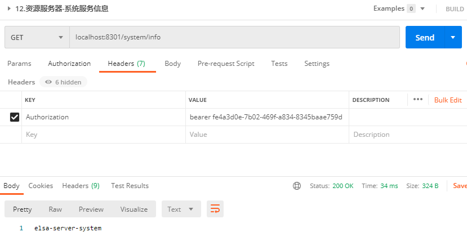Toggle the wrap lines icon
This screenshot has height=241, width=467.
215,209
